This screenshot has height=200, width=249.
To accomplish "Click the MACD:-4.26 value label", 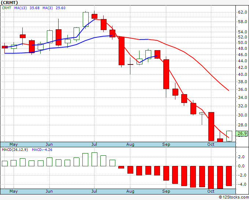I will [42, 150].
